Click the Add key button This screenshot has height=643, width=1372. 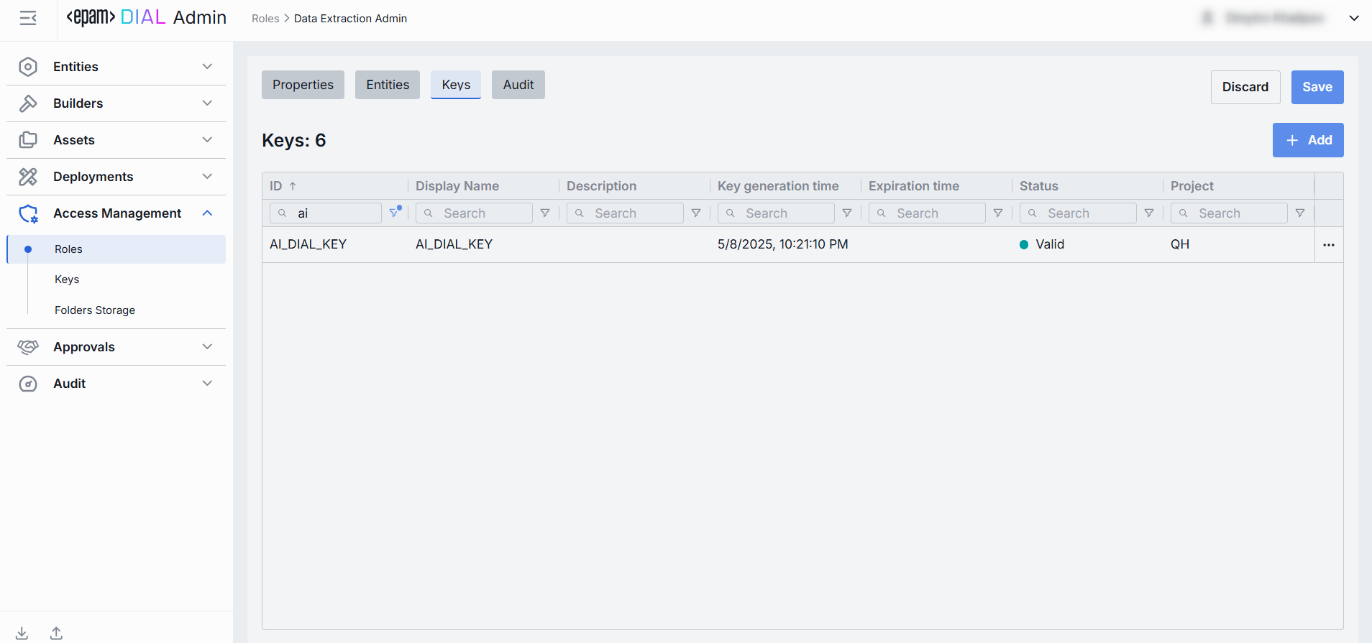[x=1307, y=140]
